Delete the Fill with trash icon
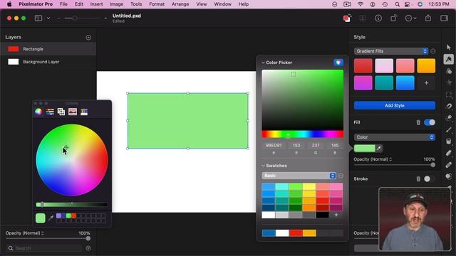The width and height of the screenshot is (456, 256). click(418, 122)
